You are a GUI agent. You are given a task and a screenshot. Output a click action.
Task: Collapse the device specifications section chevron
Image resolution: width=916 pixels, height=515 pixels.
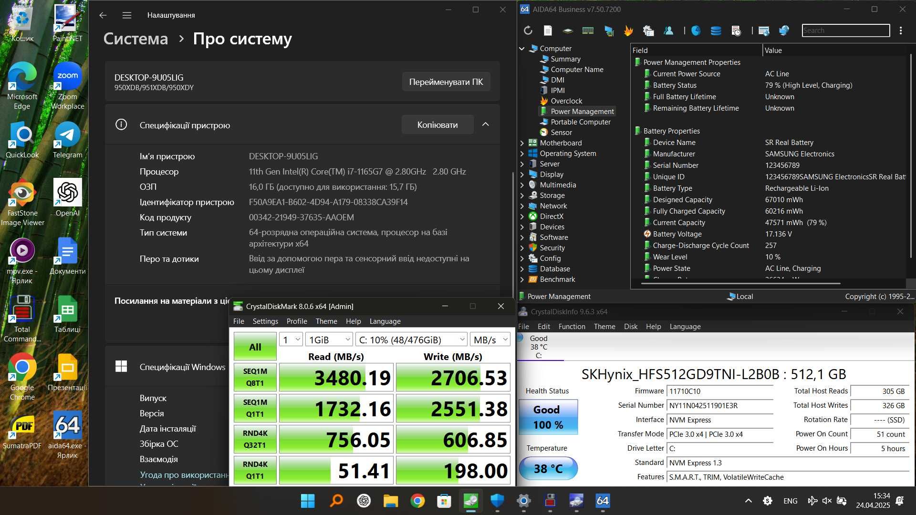point(486,124)
